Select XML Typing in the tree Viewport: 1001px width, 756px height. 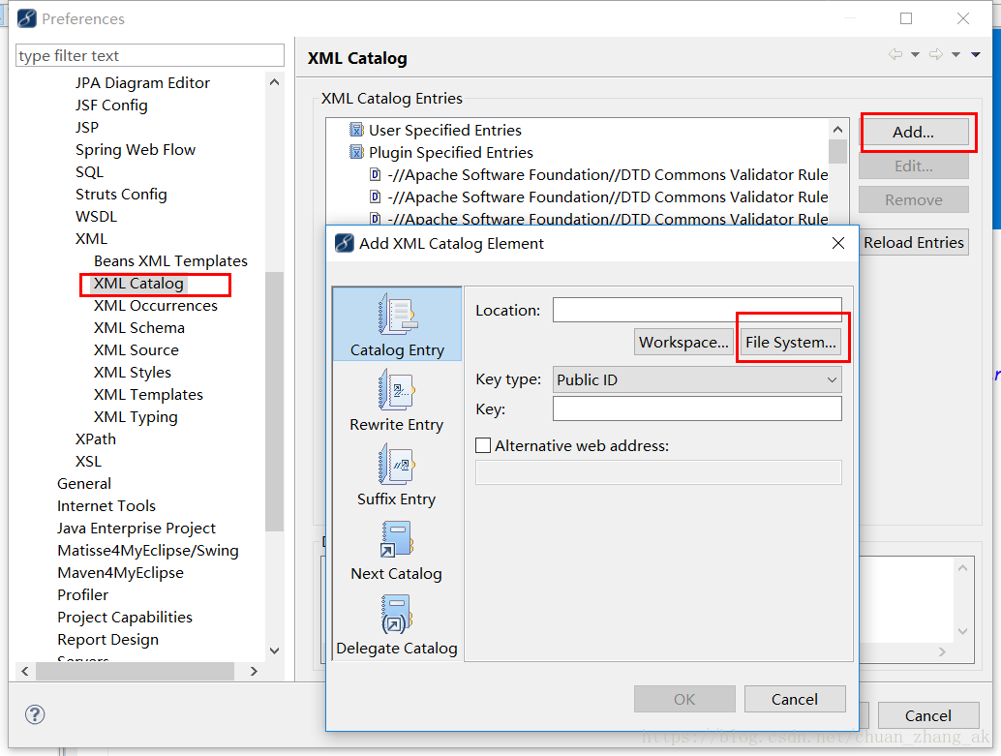[x=136, y=417]
